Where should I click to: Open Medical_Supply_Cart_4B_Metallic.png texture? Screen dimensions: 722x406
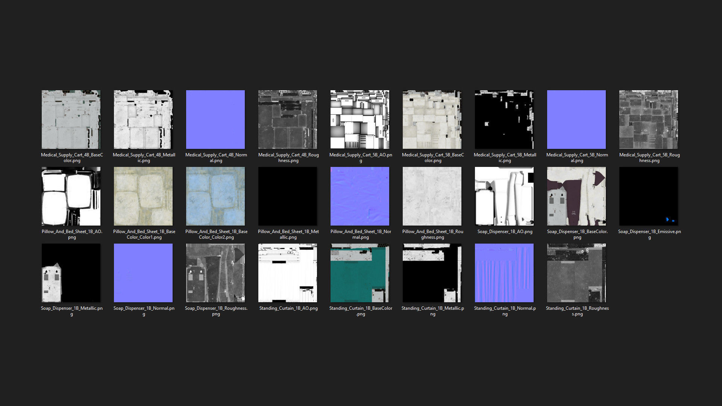point(143,120)
